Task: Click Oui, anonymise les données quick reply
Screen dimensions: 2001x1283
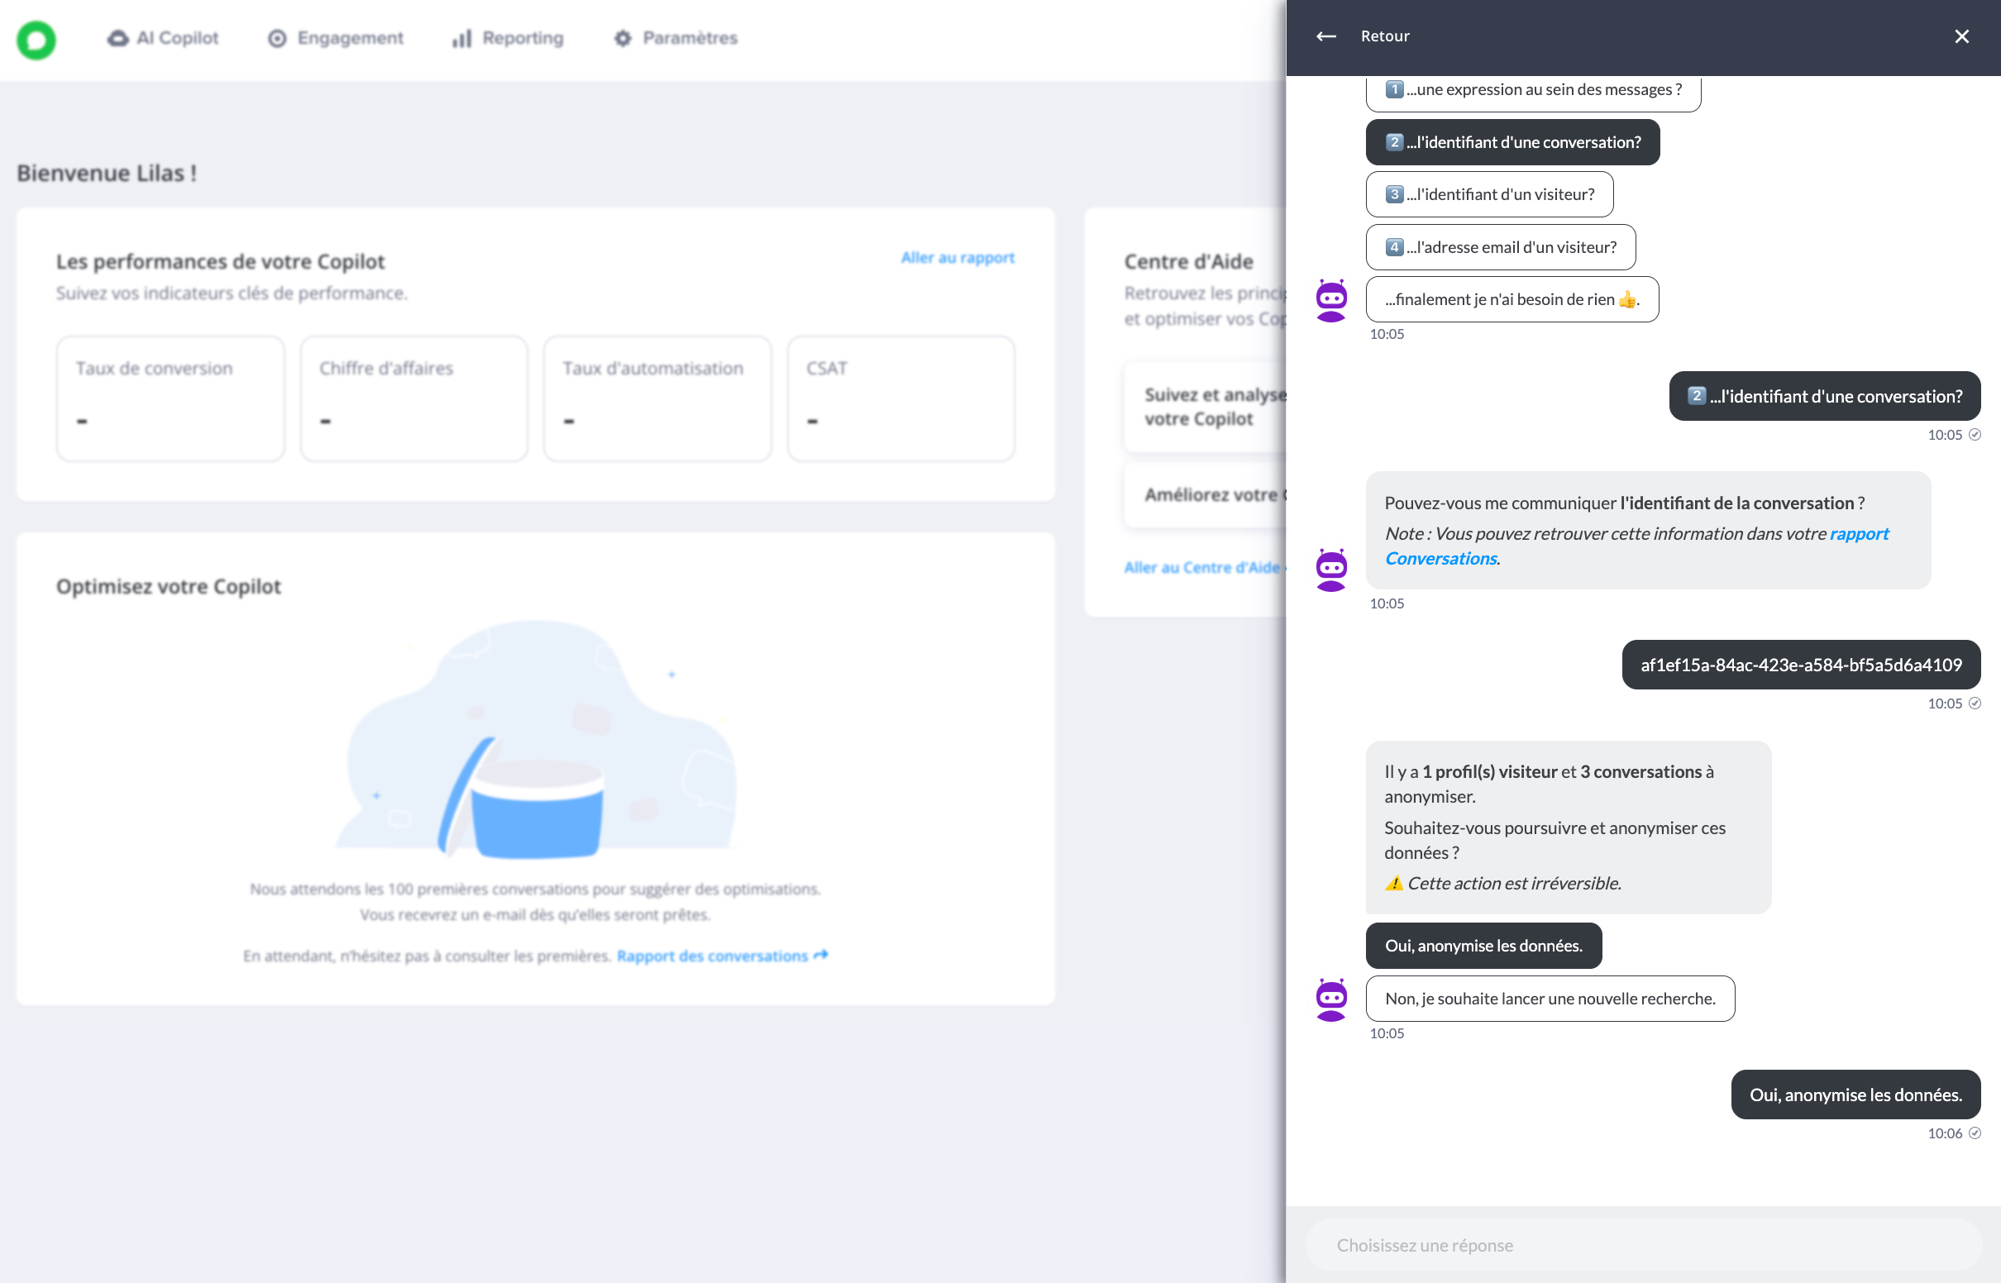Action: tap(1483, 946)
